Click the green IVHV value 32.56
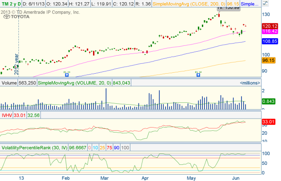281x181 pixels. pyautogui.click(x=34, y=115)
